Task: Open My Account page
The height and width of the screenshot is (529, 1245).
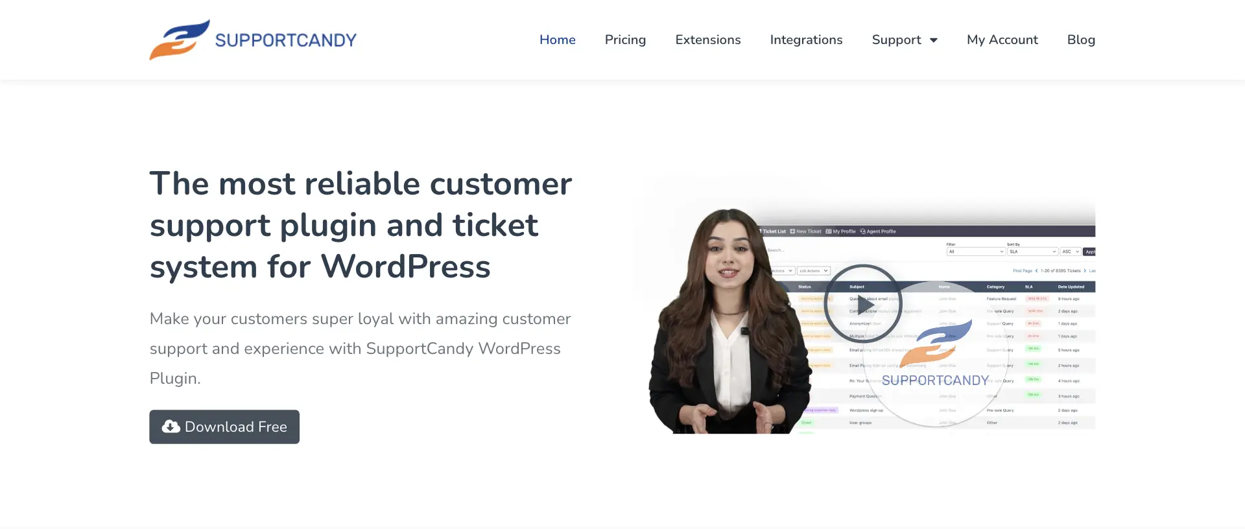Action: [x=1002, y=40]
